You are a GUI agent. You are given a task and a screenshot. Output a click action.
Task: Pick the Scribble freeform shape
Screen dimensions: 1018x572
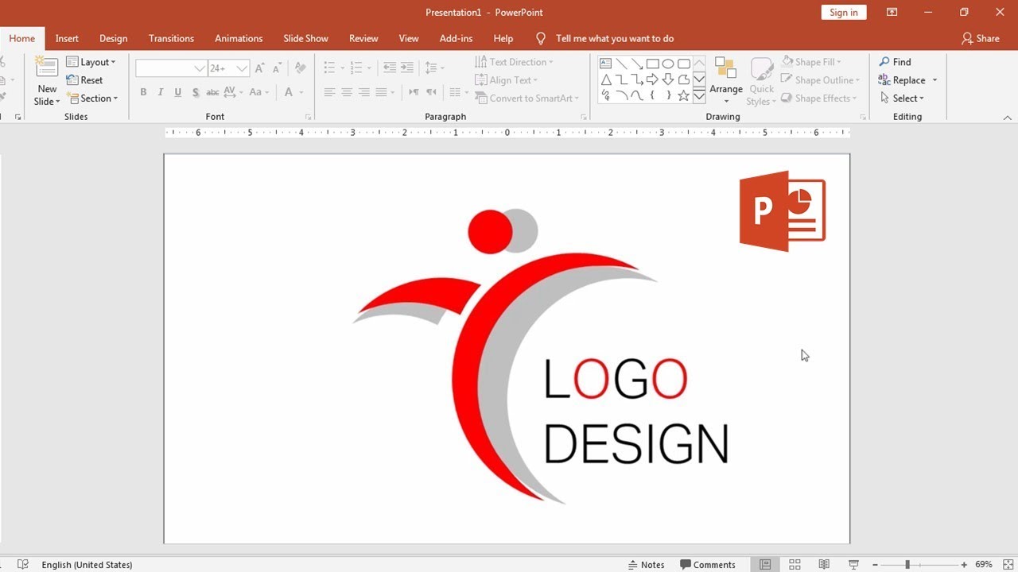pos(605,95)
